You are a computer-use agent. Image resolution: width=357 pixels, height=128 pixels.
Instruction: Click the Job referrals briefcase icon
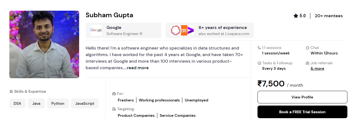click(x=308, y=63)
